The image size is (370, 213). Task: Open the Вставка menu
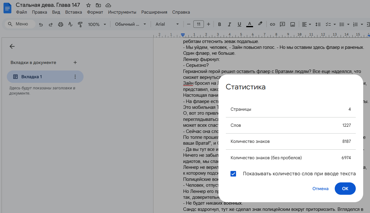pos(73,12)
